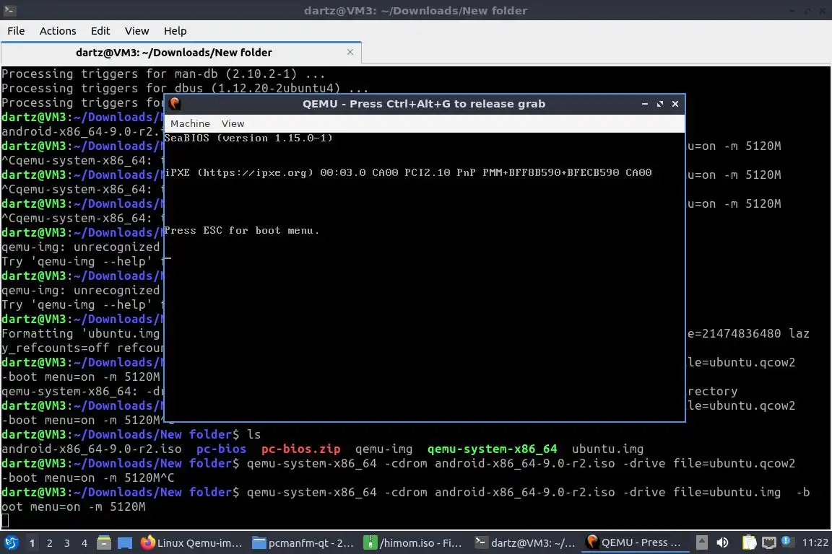Switch to workspace 3
The image size is (832, 554).
[67, 543]
